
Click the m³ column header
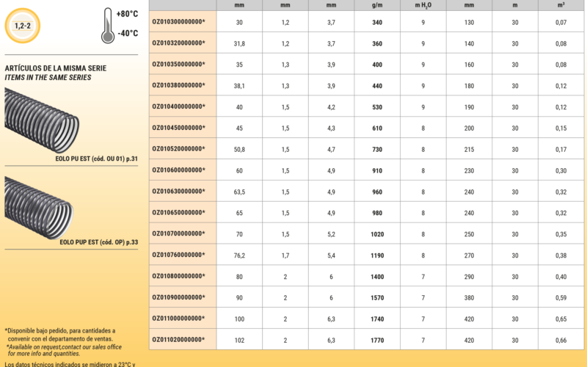(561, 4)
